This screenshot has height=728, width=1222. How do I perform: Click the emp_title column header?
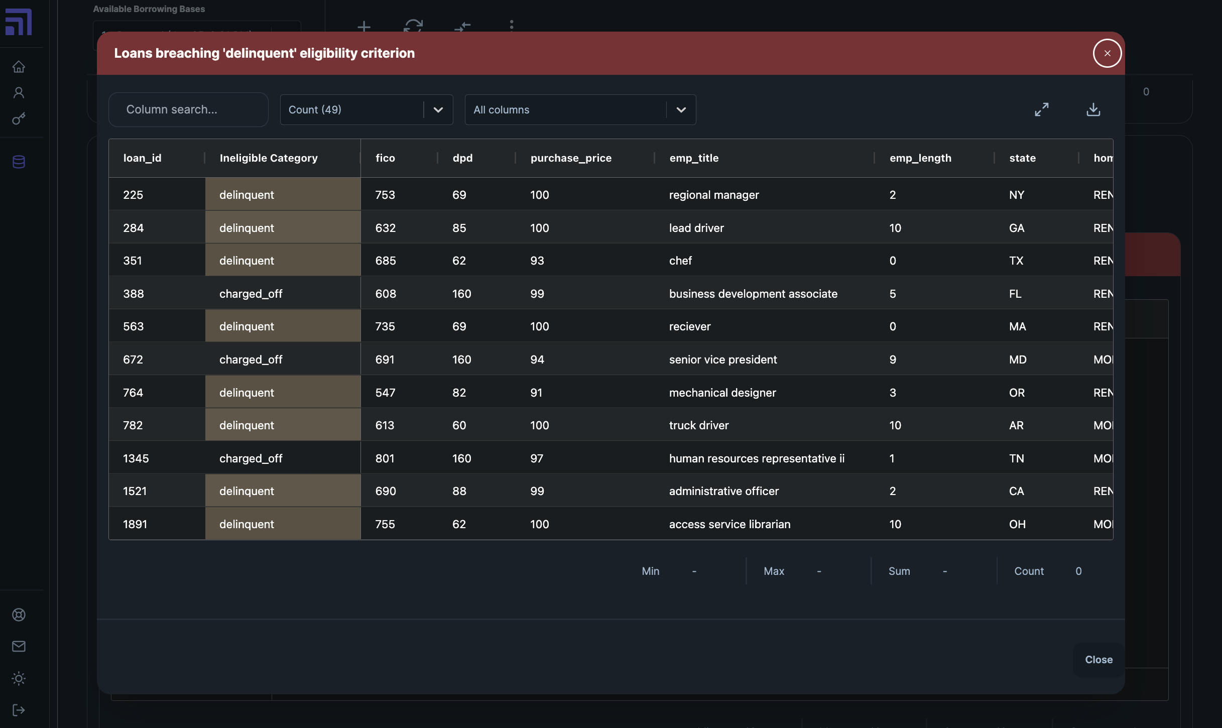tap(694, 158)
